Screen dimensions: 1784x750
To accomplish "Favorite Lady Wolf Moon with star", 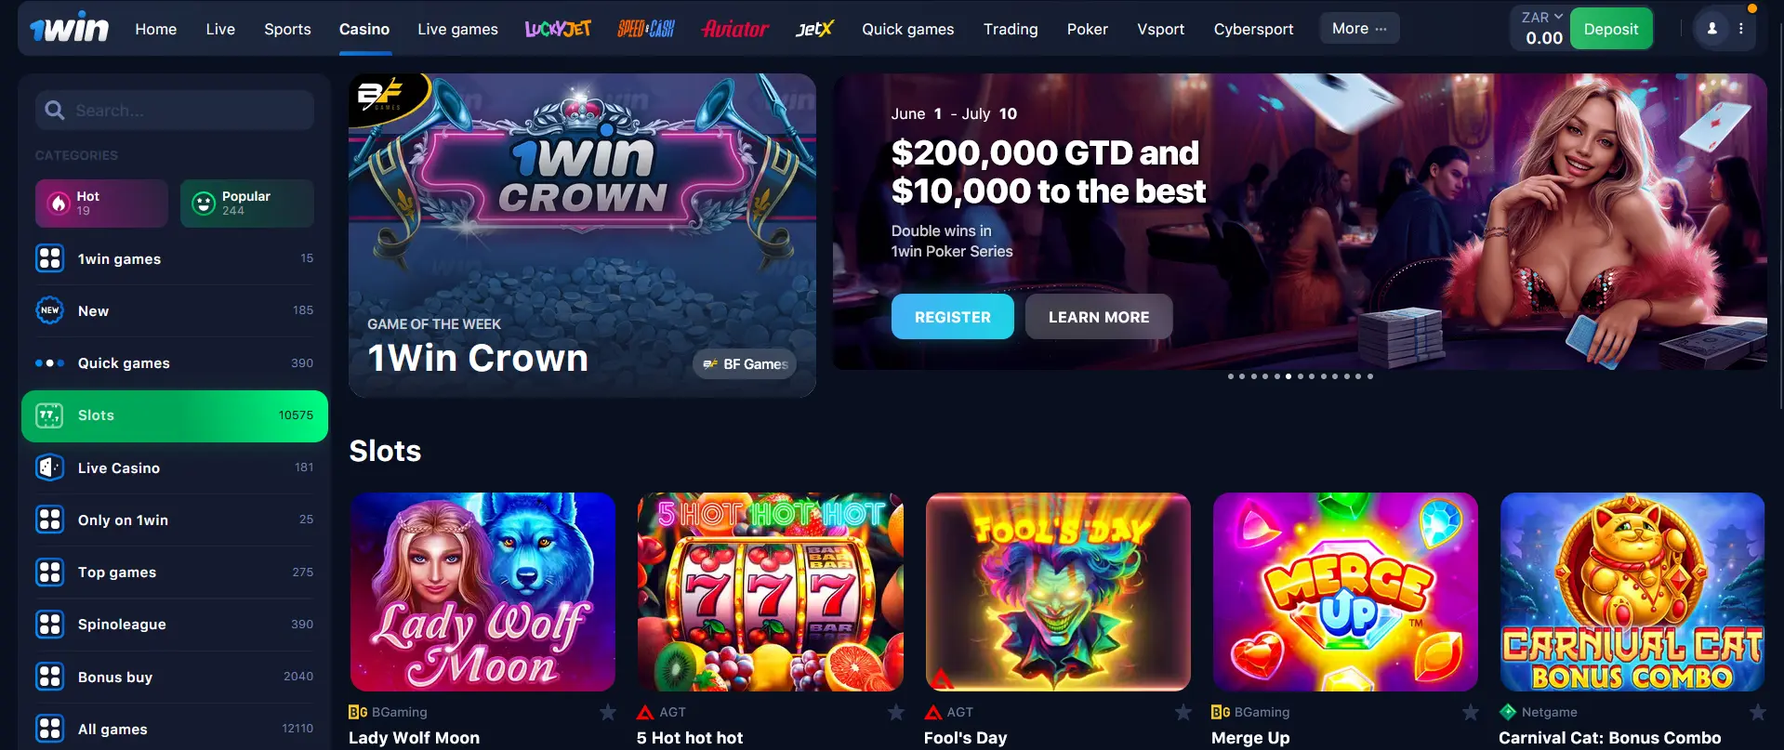I will point(608,712).
